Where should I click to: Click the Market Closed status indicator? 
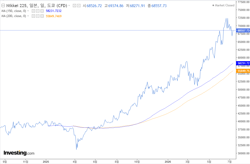(223, 5)
